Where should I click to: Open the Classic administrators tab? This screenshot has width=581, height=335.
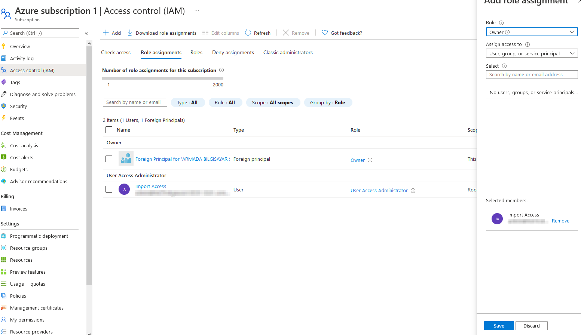tap(288, 52)
